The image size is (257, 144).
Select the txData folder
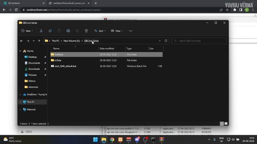click(106, 60)
